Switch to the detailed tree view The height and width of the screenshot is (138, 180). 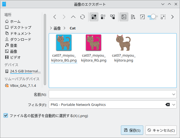(112, 17)
